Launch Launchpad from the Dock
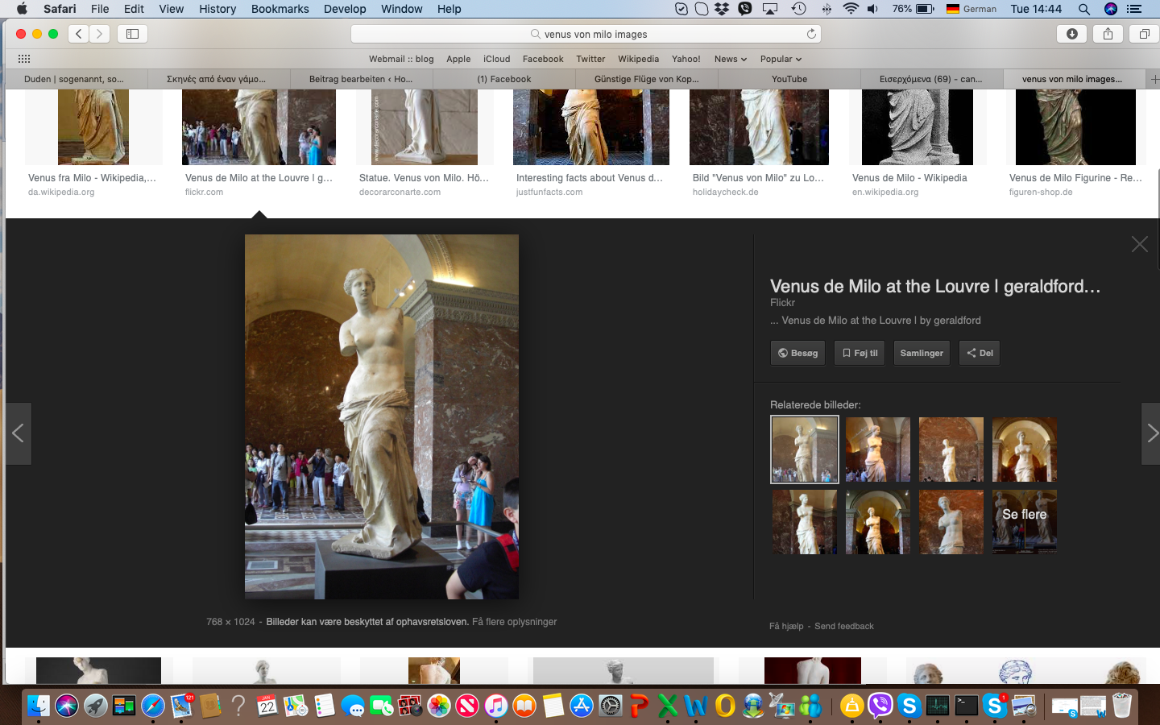The height and width of the screenshot is (725, 1160). point(95,706)
